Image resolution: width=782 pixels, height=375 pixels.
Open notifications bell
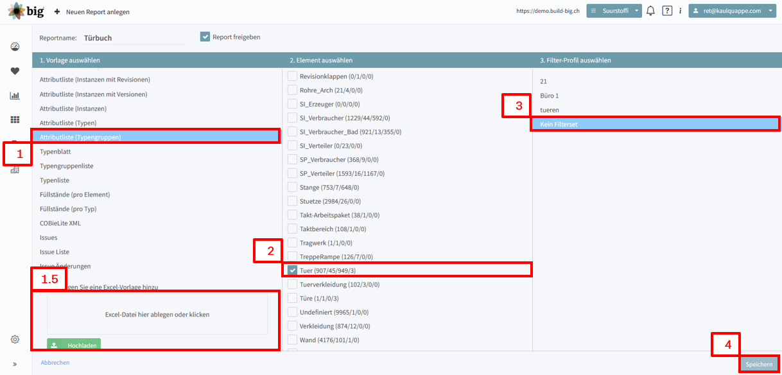650,11
